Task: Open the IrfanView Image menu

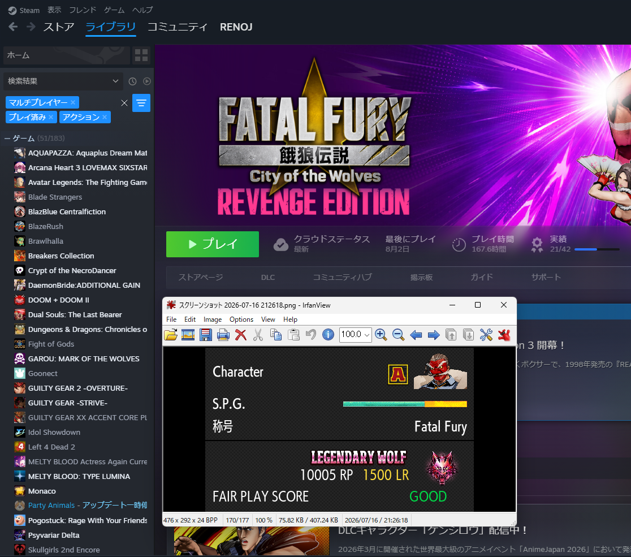Action: [x=213, y=319]
